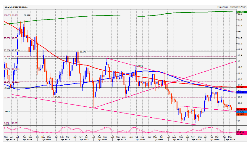Click the Q2 2017 quarter label

[84, 139]
